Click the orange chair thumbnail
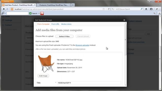This screenshot has width=162, height=91. pos(46,63)
